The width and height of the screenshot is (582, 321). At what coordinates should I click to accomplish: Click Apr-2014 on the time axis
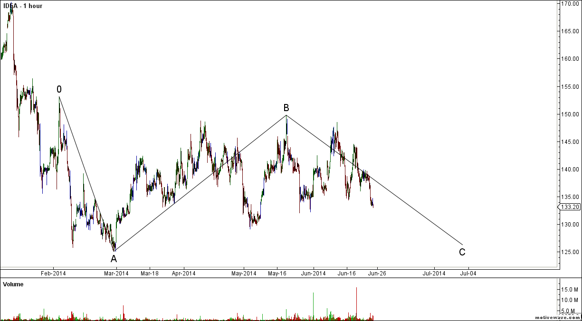(x=184, y=274)
